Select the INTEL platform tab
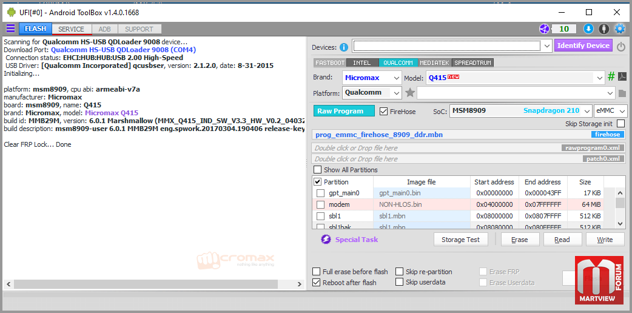Image resolution: width=632 pixels, height=313 pixels. [362, 63]
